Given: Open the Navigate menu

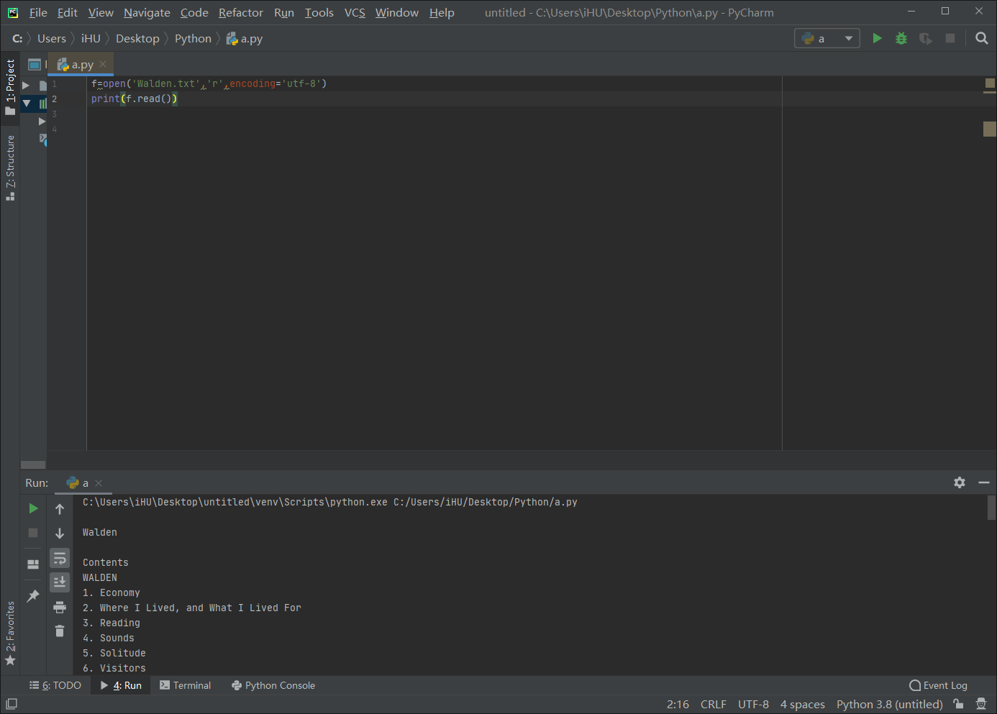Looking at the screenshot, I should (147, 12).
